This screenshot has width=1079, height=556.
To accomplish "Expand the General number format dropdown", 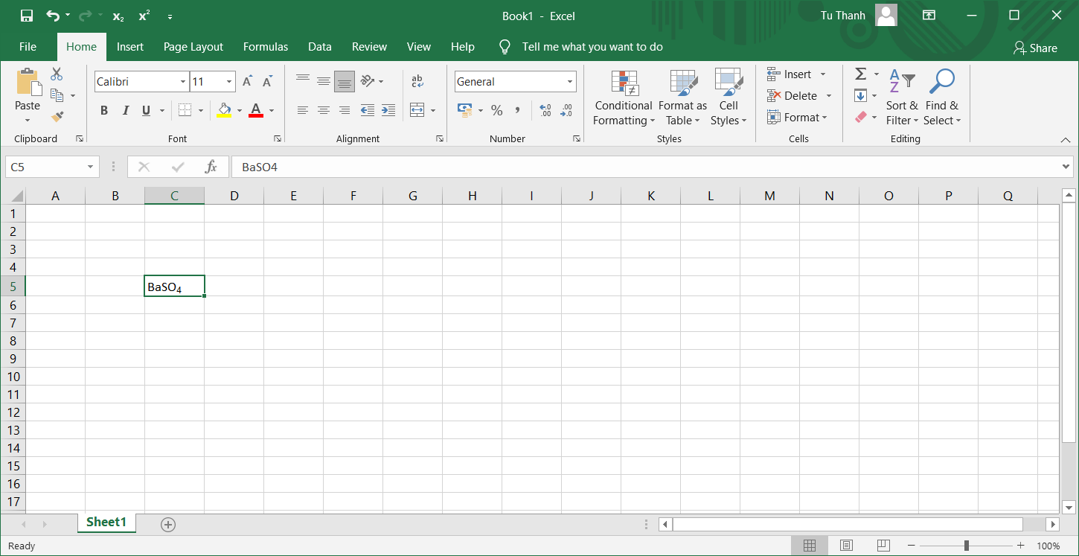I will click(570, 82).
